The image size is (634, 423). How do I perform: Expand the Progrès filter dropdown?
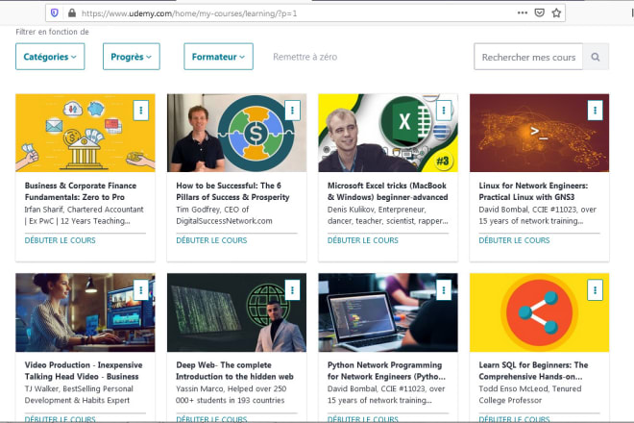132,57
